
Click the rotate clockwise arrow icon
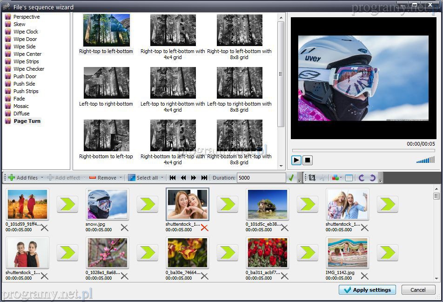[372, 178]
